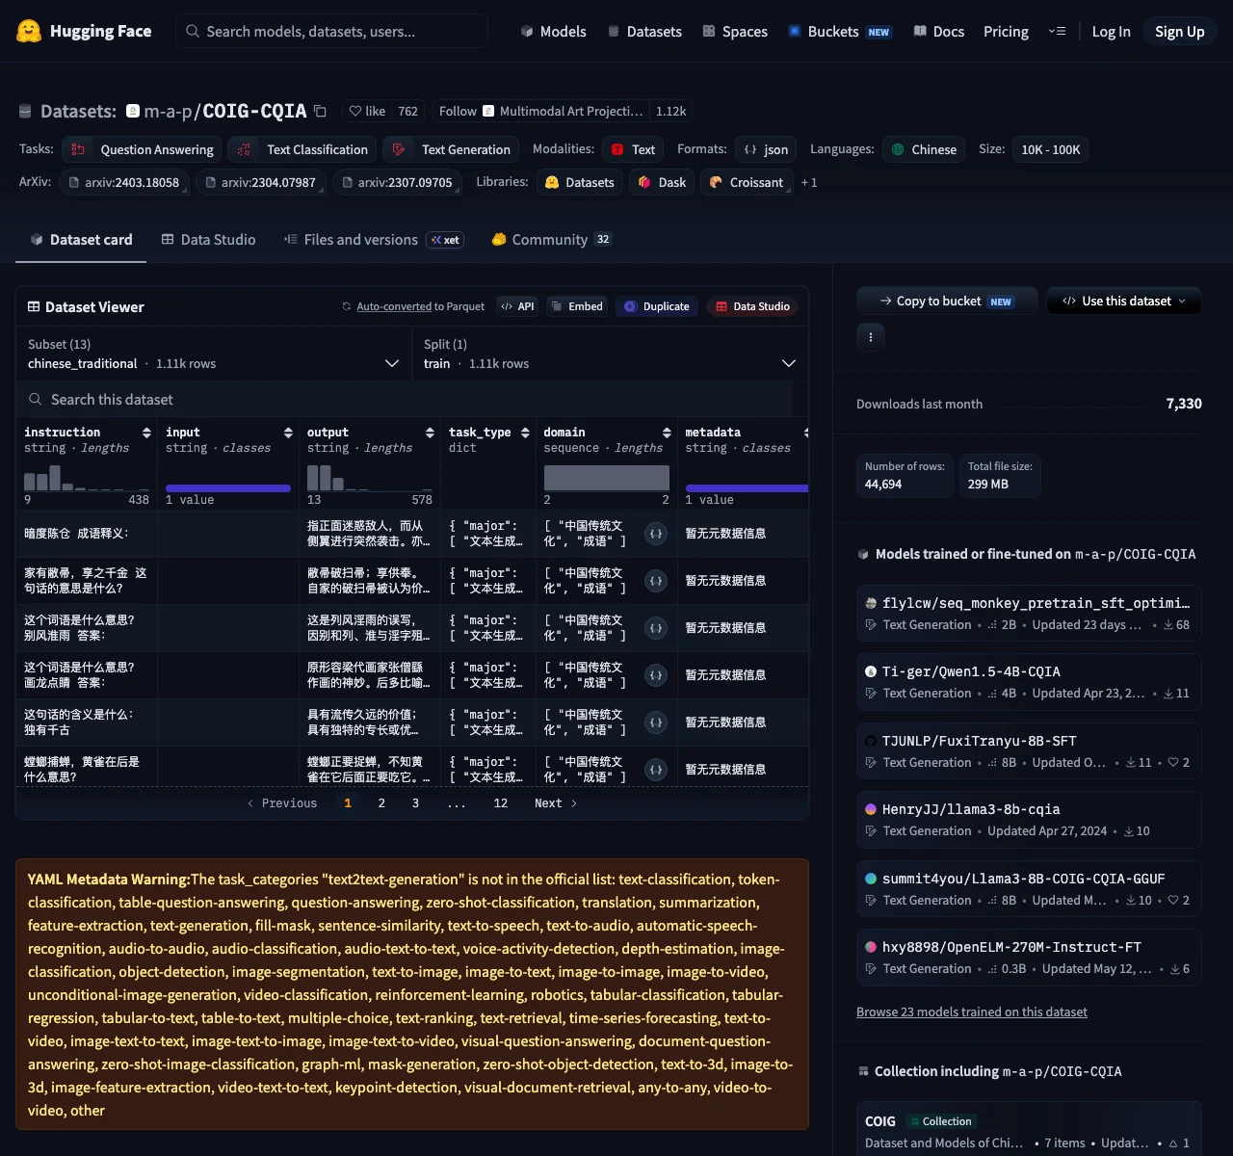Go to Spaces in the top navigation
1233x1156 pixels.
tap(735, 32)
